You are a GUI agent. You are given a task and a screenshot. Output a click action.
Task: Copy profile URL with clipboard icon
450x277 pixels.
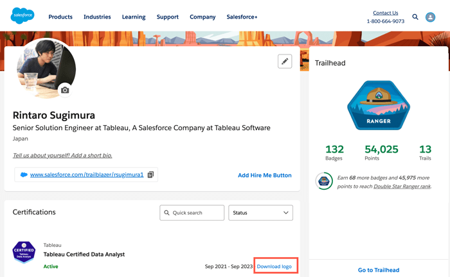pos(150,174)
